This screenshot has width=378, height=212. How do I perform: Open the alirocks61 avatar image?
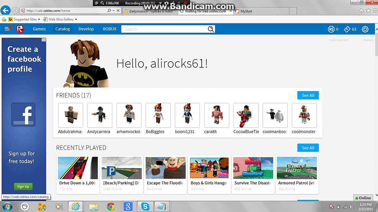point(86,64)
